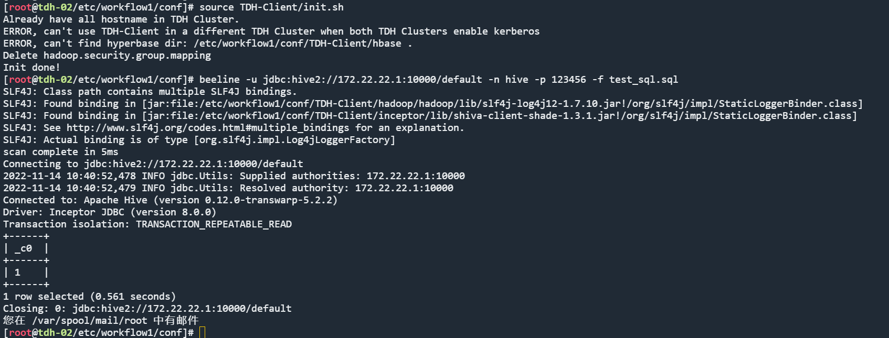Viewport: 889px width, 338px height.
Task: Click the test_sql.sql filename in beeline command
Action: click(643, 80)
